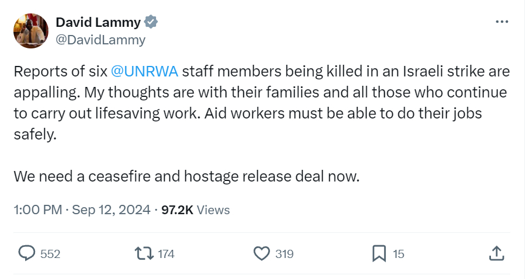Click the 319 likes count
This screenshot has width=526, height=279.
[284, 254]
